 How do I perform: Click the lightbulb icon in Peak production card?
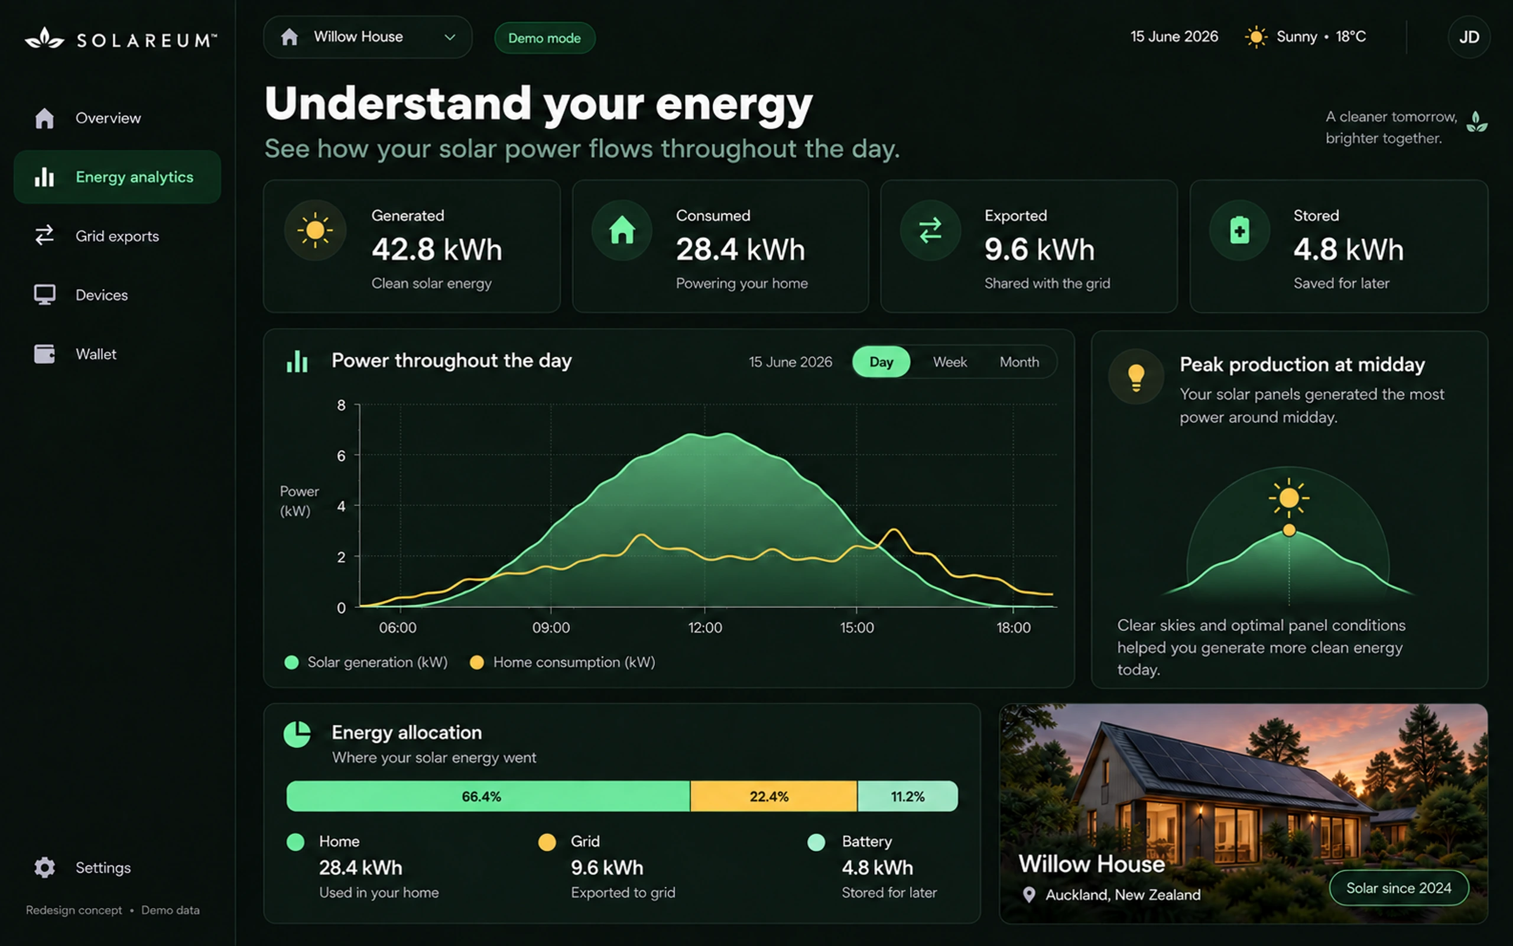[1136, 377]
